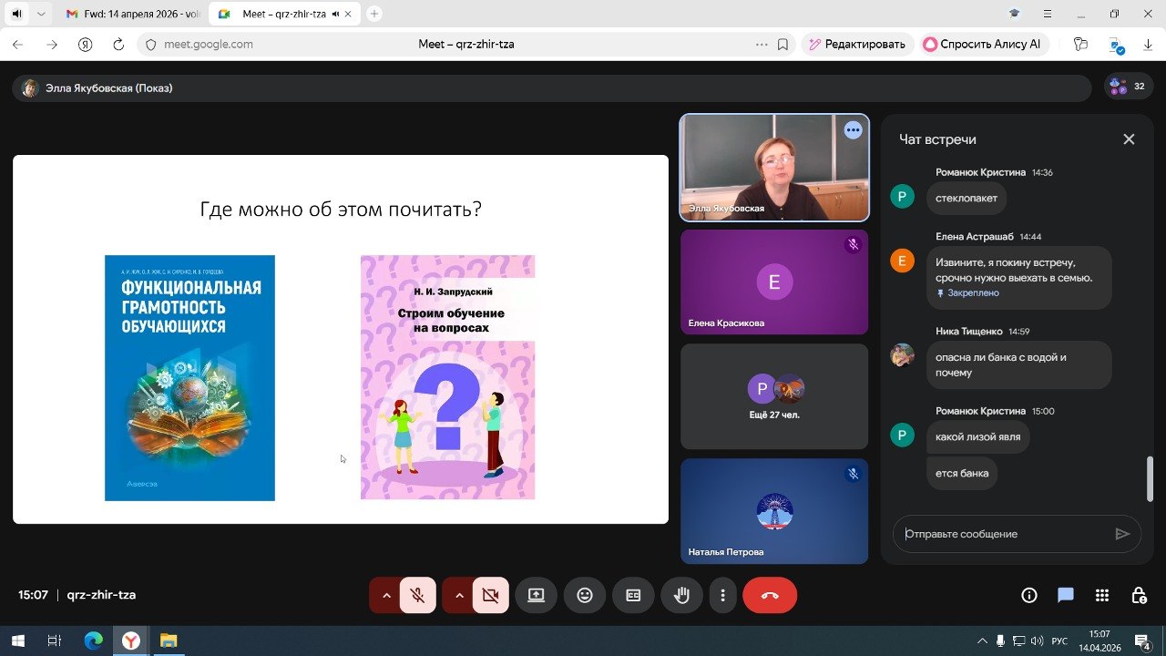Click the share screen (present) button

tap(536, 595)
